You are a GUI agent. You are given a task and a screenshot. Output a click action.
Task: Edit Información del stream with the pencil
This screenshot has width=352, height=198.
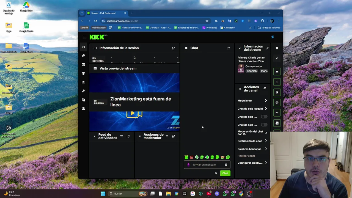pyautogui.click(x=267, y=48)
